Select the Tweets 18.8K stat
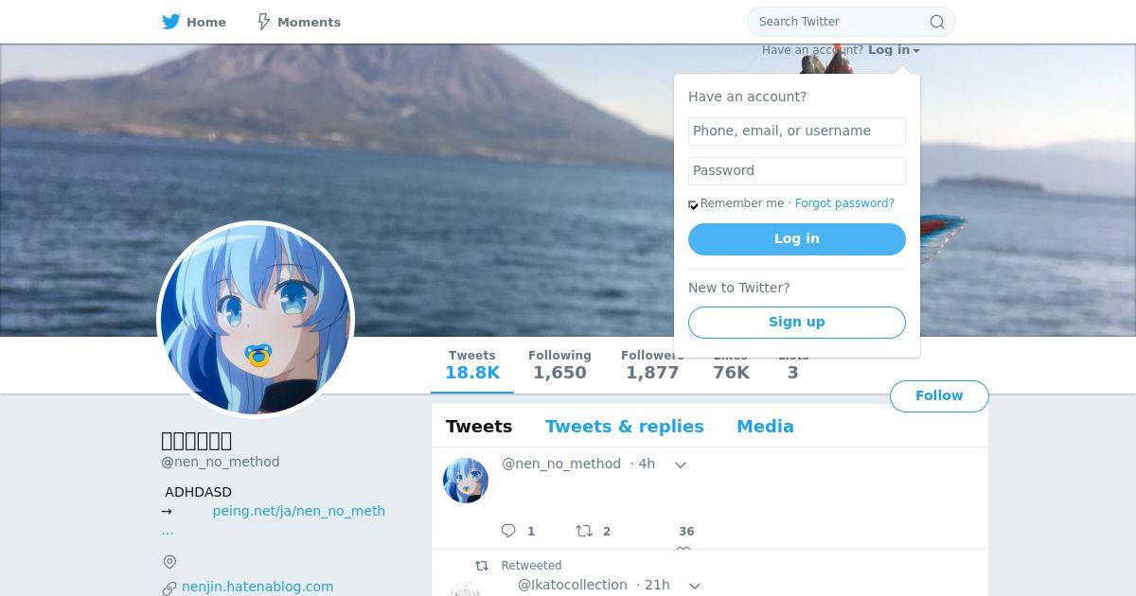The width and height of the screenshot is (1136, 596). pyautogui.click(x=472, y=365)
